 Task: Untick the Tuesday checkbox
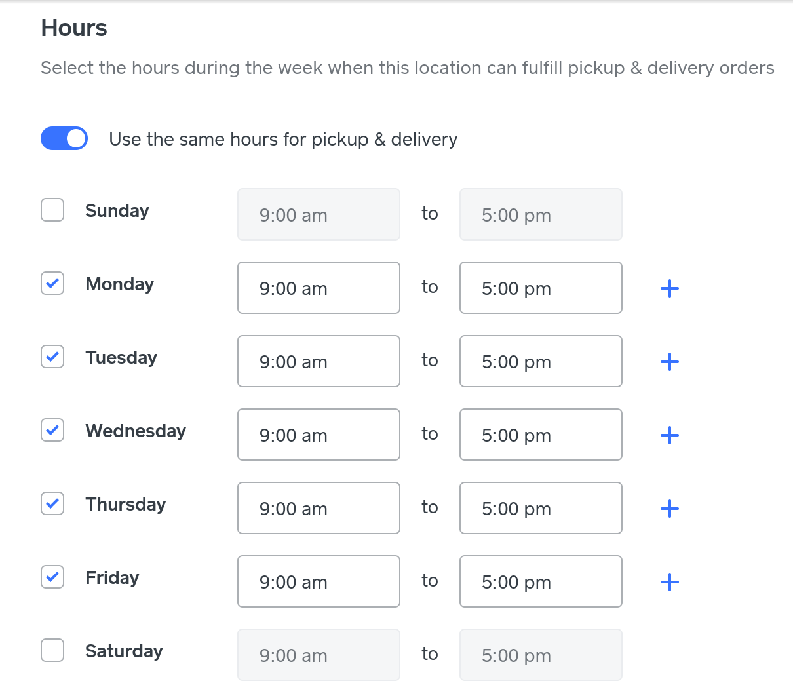52,357
